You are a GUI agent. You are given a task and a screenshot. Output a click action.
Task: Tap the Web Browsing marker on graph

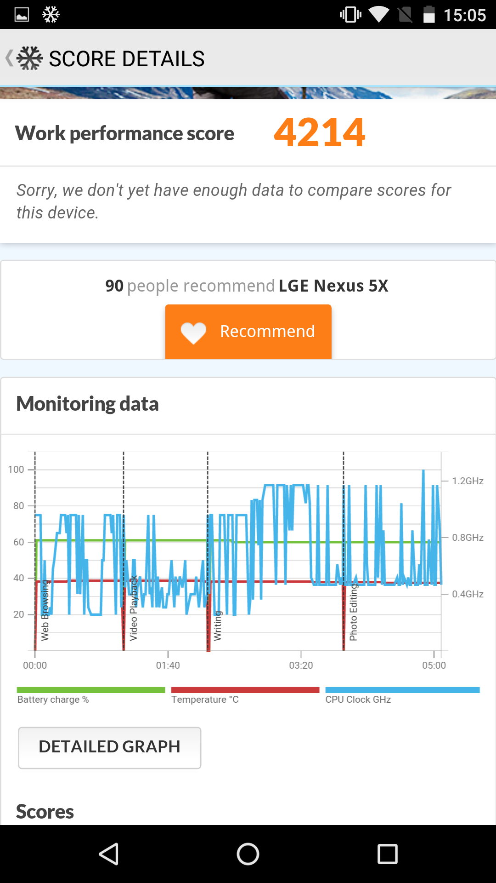[45, 610]
